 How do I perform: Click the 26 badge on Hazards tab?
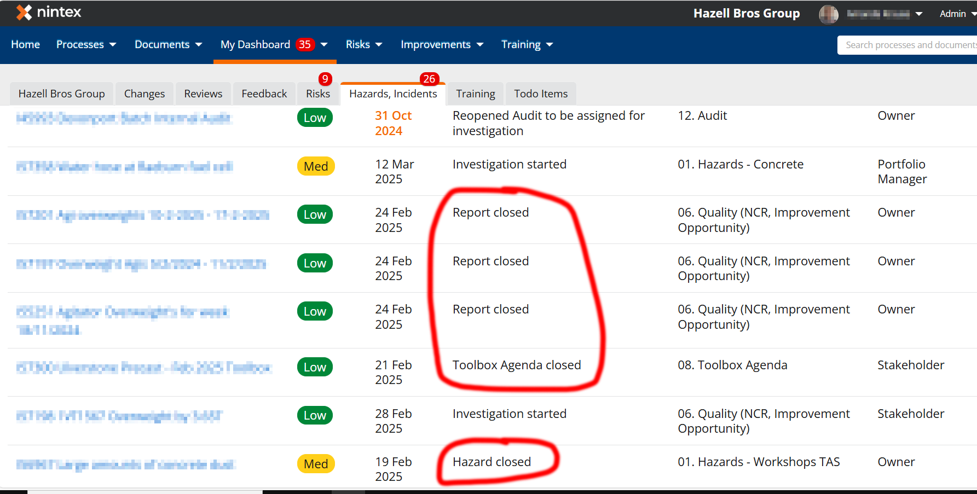click(x=429, y=79)
